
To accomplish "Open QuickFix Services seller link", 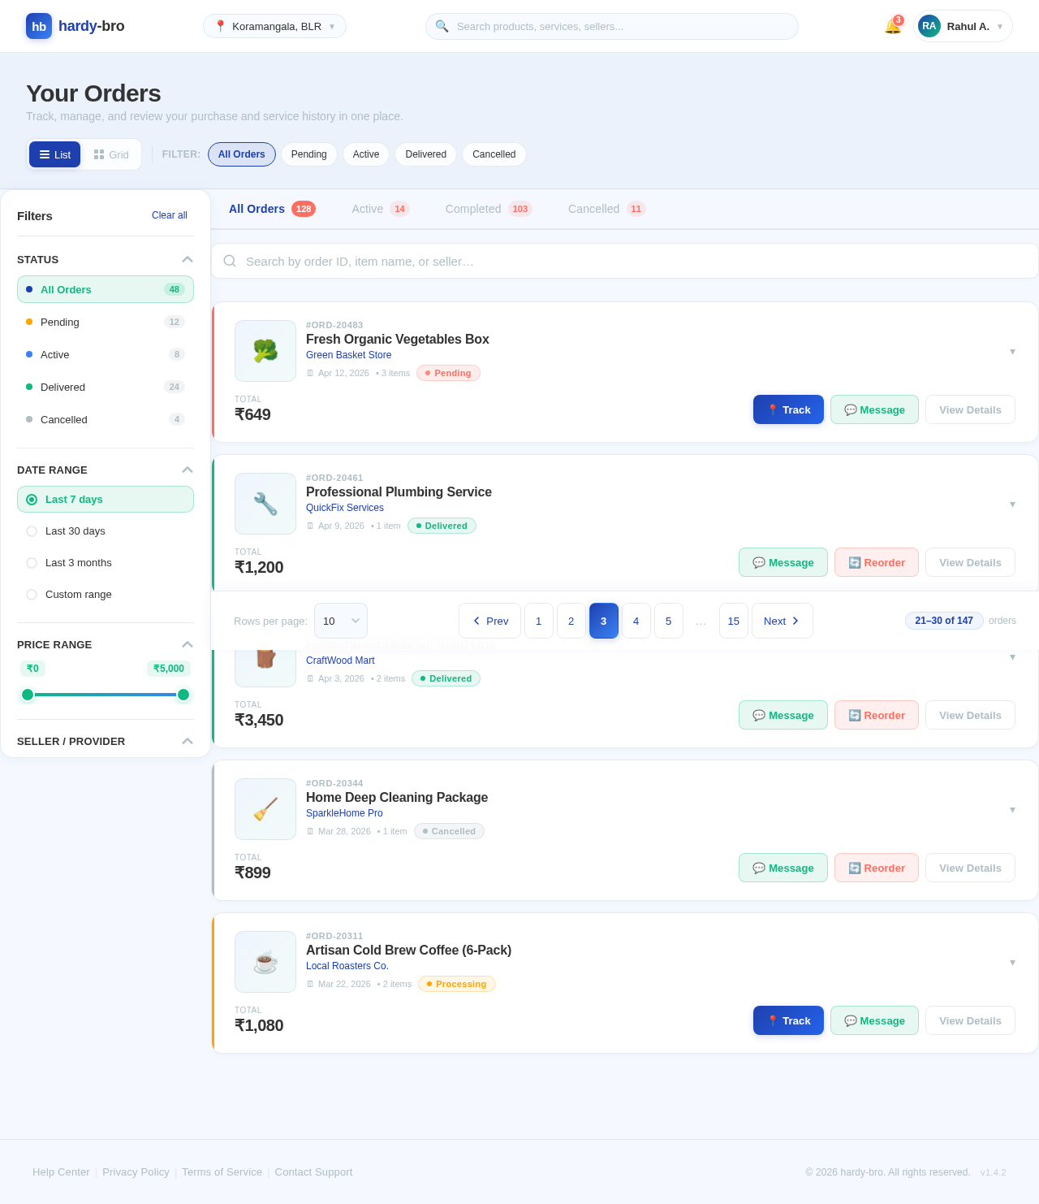I will pyautogui.click(x=345, y=508).
